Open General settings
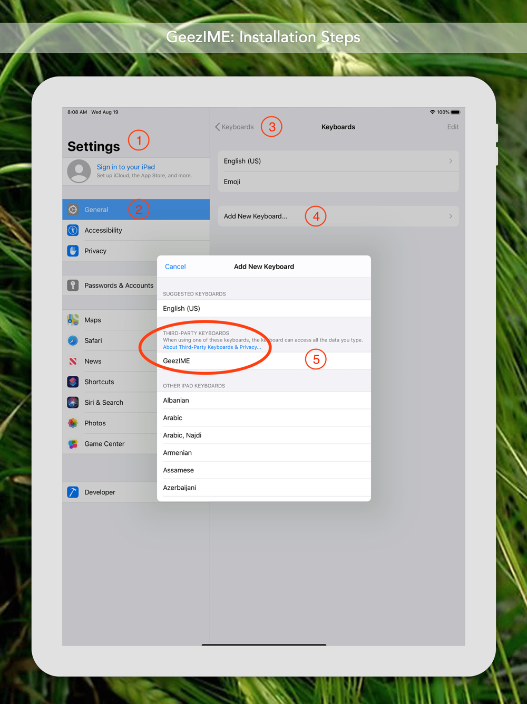Screen dimensions: 527x704 (x=136, y=210)
